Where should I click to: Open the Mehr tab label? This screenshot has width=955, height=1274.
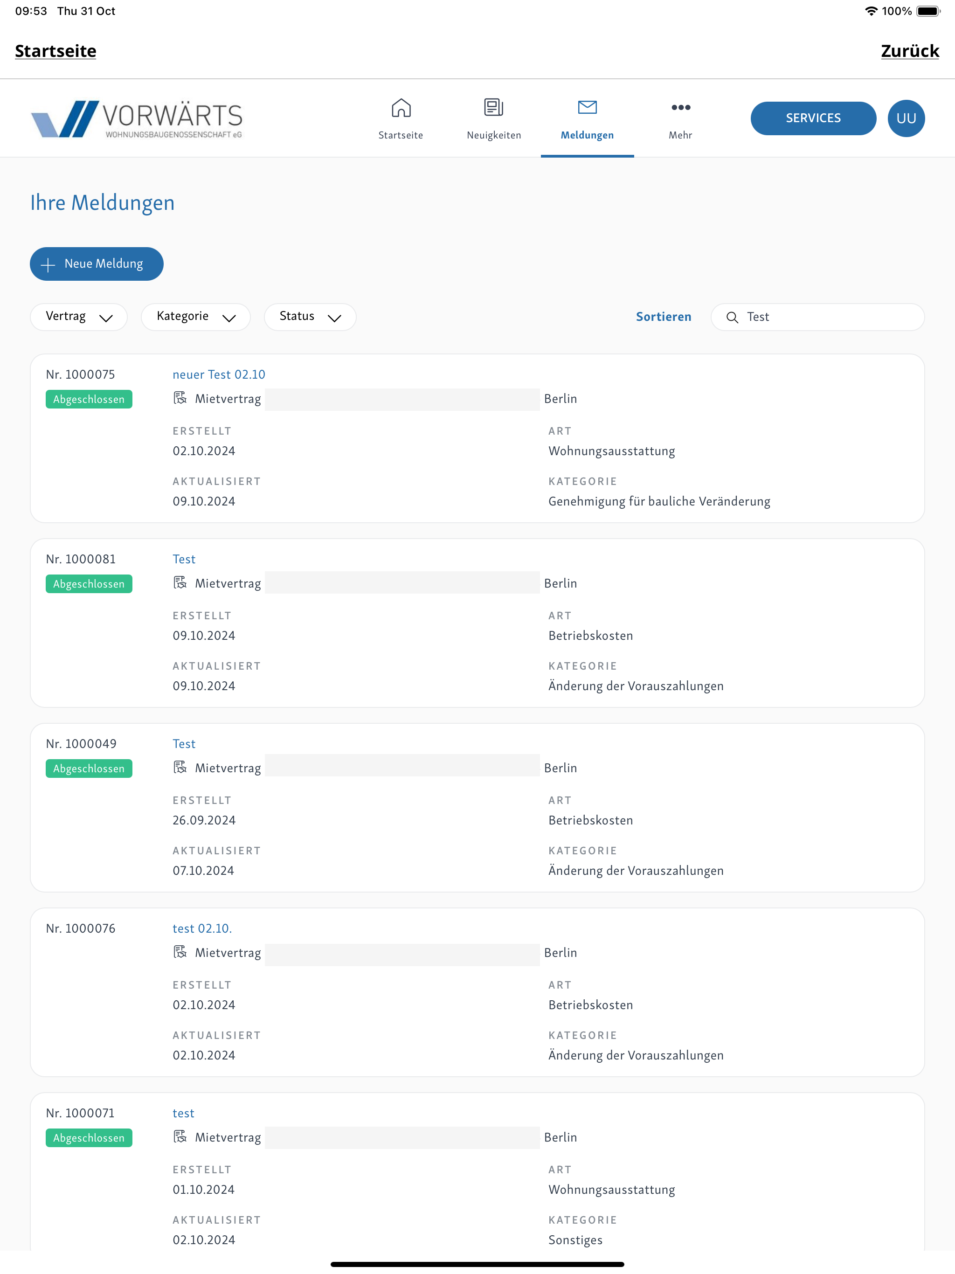[x=680, y=135]
